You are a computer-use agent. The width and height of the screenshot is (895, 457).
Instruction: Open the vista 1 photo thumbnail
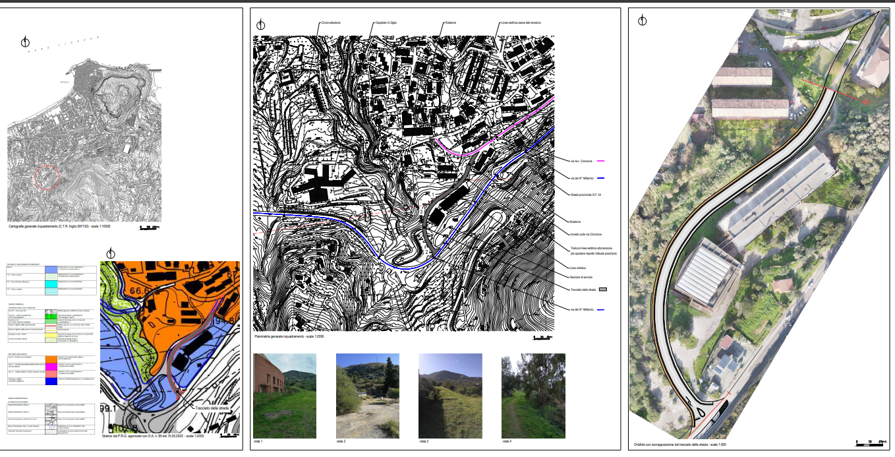285,396
